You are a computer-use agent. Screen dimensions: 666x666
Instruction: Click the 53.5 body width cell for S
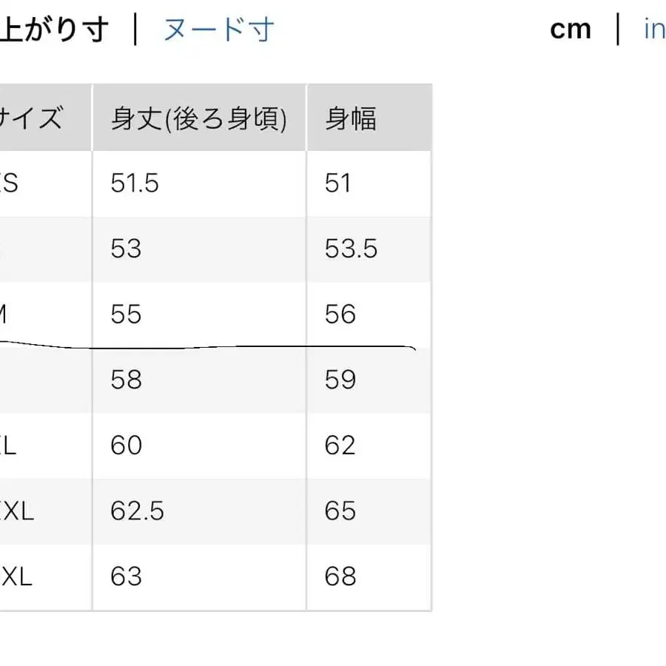350,249
